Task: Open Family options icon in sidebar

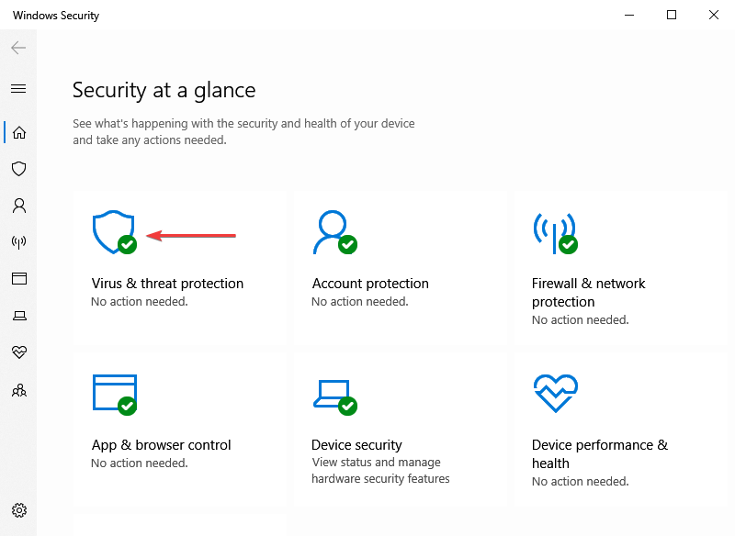Action: pos(18,390)
